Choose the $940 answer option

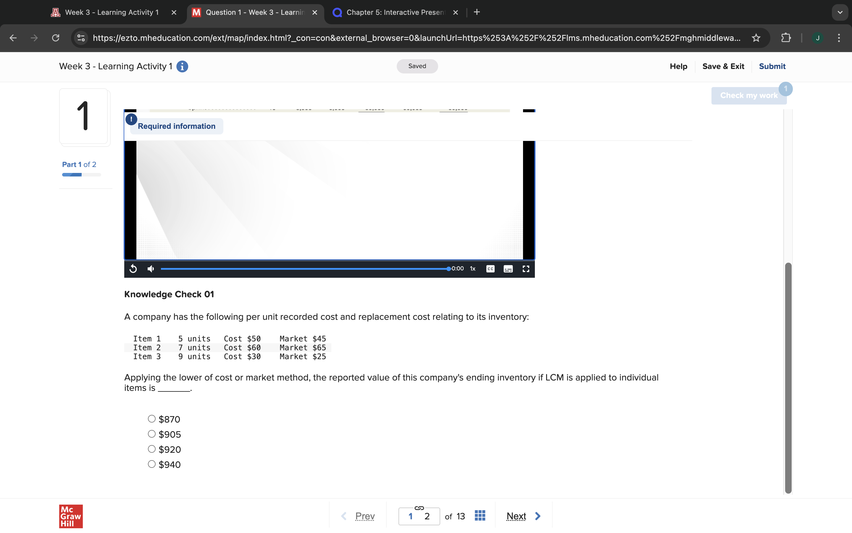tap(152, 464)
